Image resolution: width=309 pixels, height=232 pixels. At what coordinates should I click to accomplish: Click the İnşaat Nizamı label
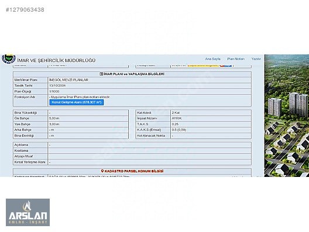point(147,118)
